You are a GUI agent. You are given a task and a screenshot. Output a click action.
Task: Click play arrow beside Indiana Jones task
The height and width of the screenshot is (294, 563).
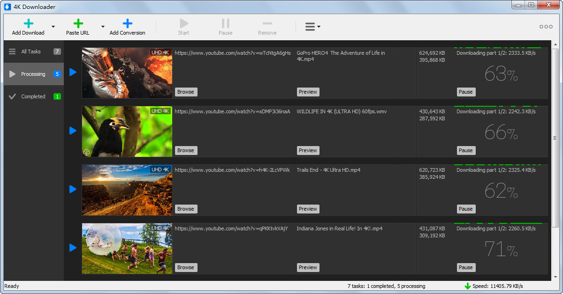pyautogui.click(x=73, y=248)
